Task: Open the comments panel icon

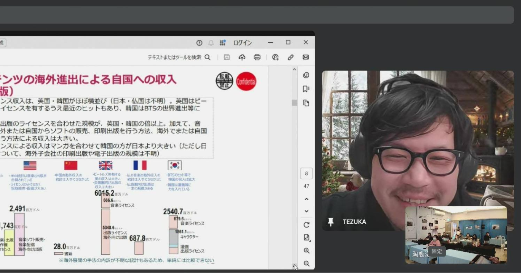Action: click(306, 75)
